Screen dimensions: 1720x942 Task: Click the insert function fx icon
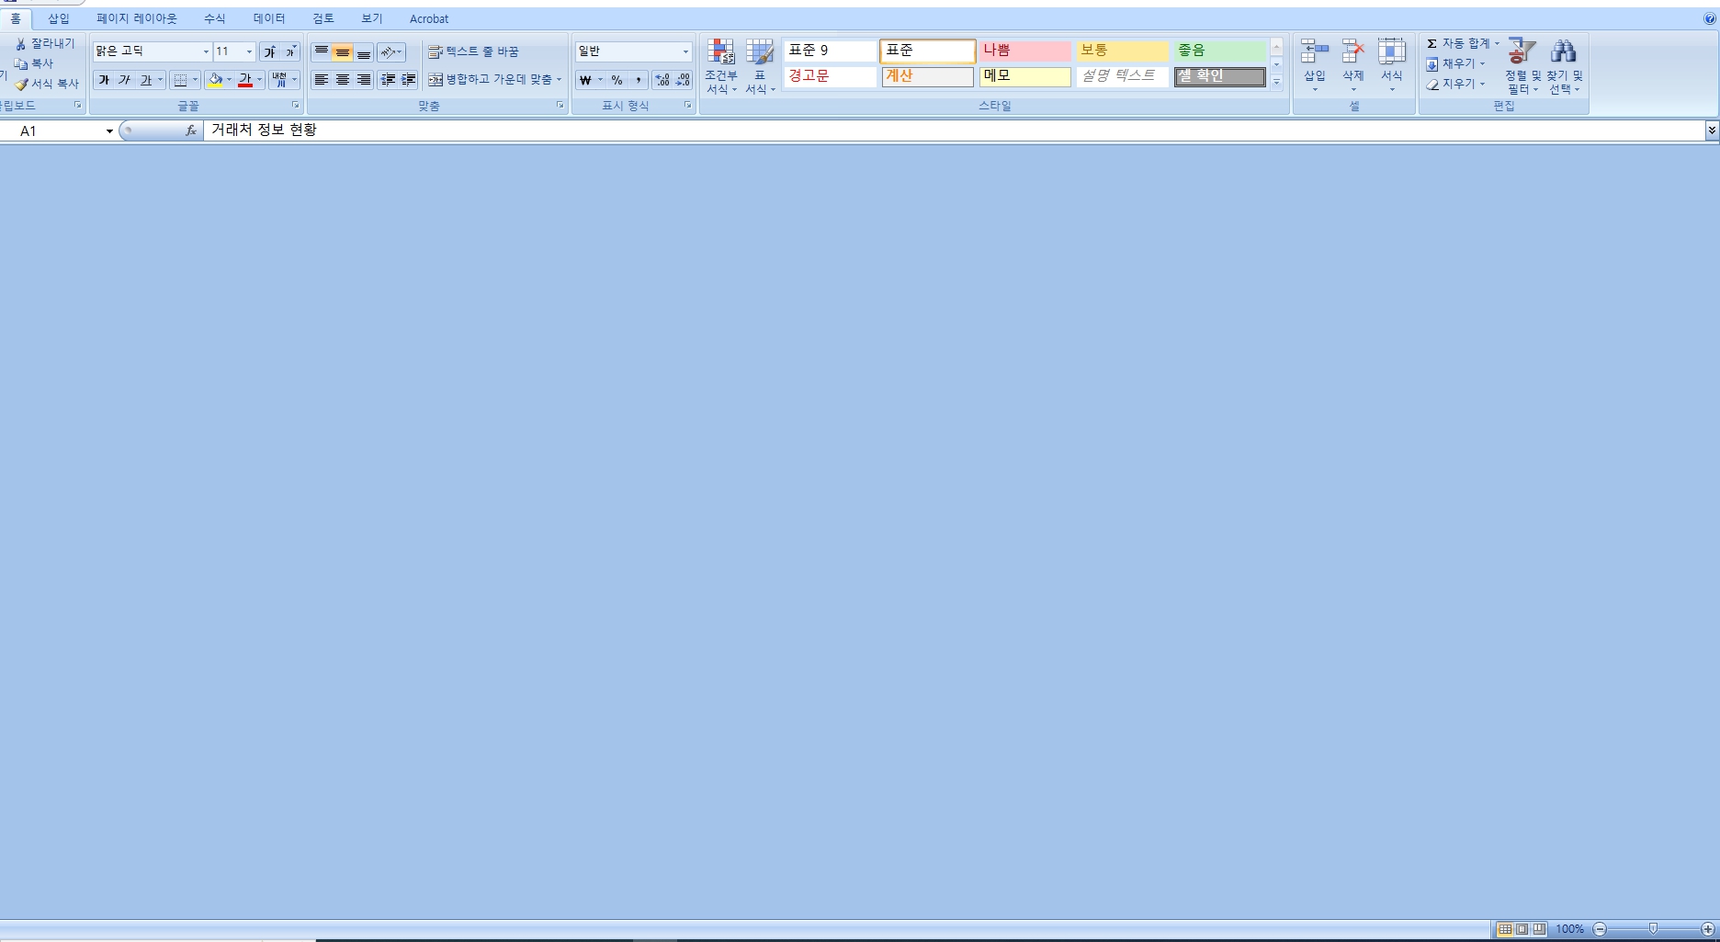[x=190, y=131]
